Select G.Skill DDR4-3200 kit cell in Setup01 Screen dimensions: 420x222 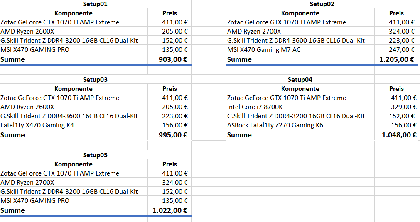click(74, 40)
